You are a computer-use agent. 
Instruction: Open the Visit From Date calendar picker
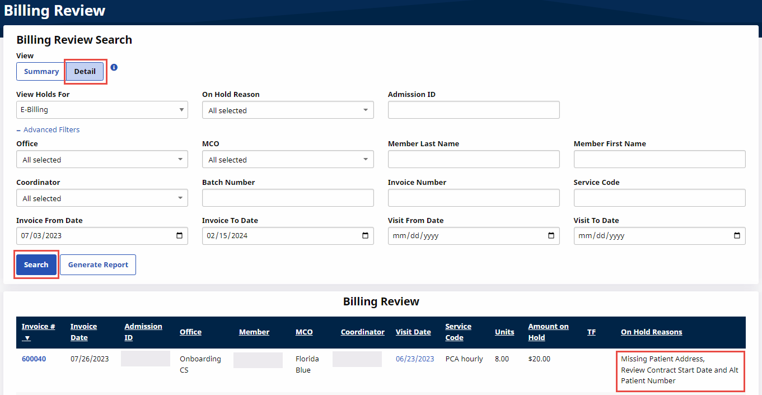551,236
